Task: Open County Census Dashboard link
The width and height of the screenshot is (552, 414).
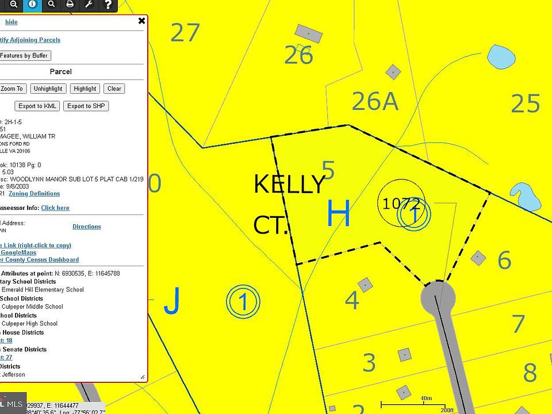Action: point(40,259)
